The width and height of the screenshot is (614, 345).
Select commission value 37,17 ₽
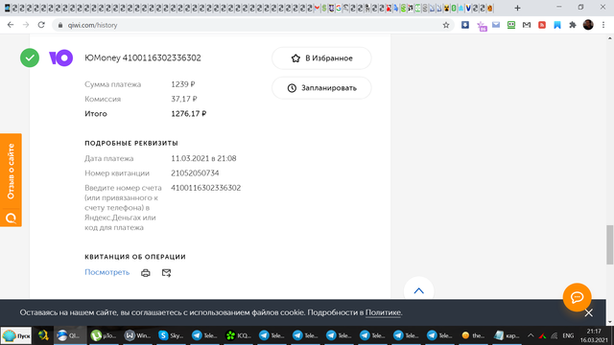click(x=184, y=99)
